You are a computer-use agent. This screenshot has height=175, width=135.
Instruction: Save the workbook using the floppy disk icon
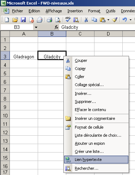click(x=23, y=20)
